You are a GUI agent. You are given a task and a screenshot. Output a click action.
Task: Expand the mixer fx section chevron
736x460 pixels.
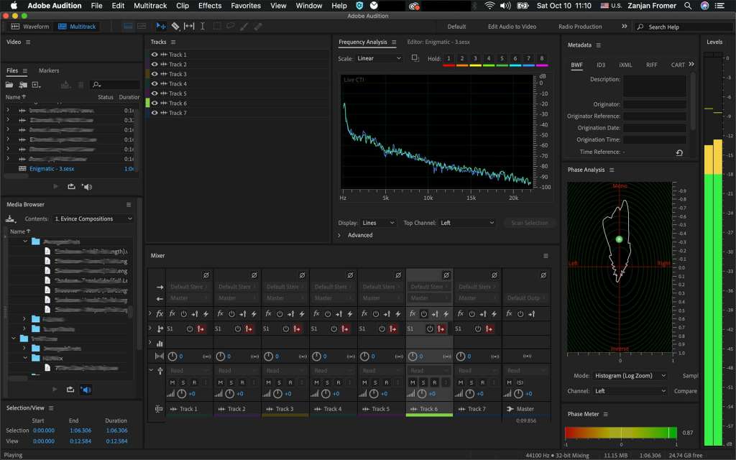pyautogui.click(x=150, y=313)
